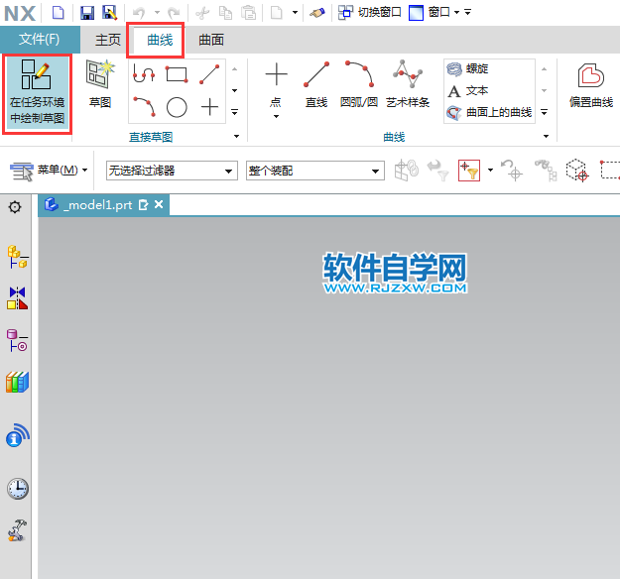Screen dimensions: 620x579
Task: Toggle the general selection filters funnel icon
Action: (469, 171)
